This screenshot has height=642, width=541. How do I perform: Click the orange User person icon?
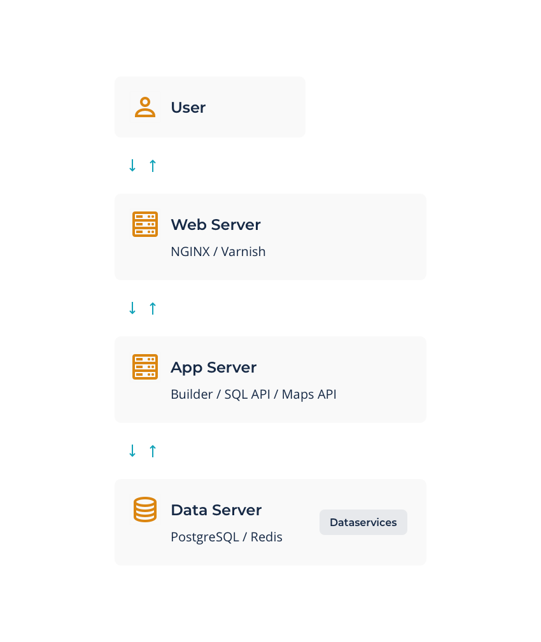click(145, 107)
